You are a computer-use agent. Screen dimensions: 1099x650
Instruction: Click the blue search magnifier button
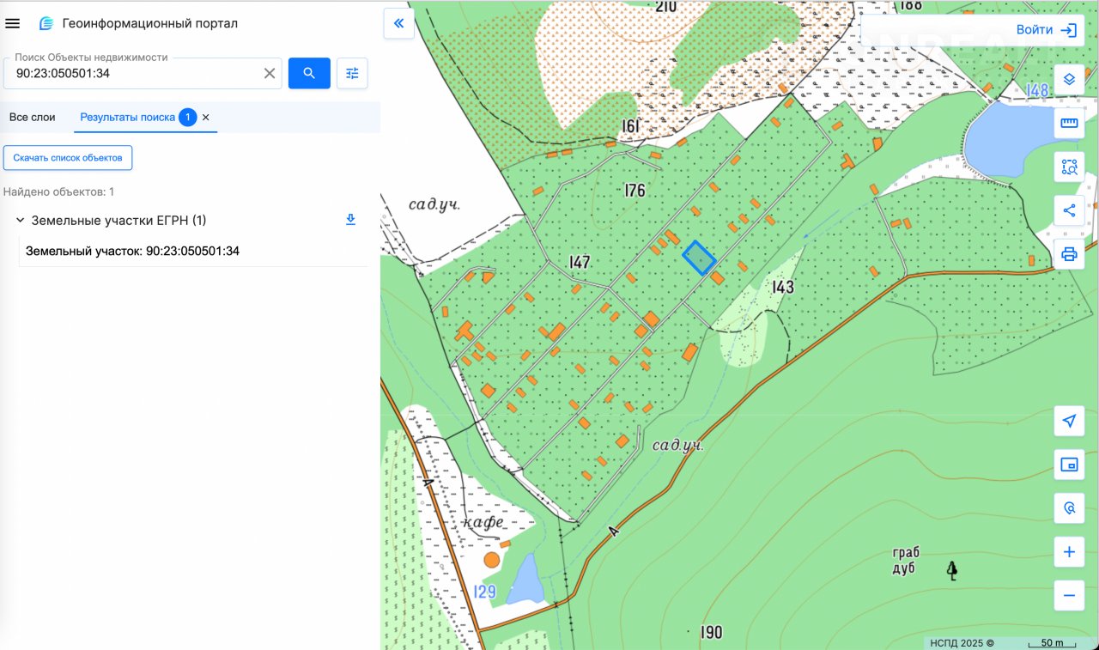309,73
